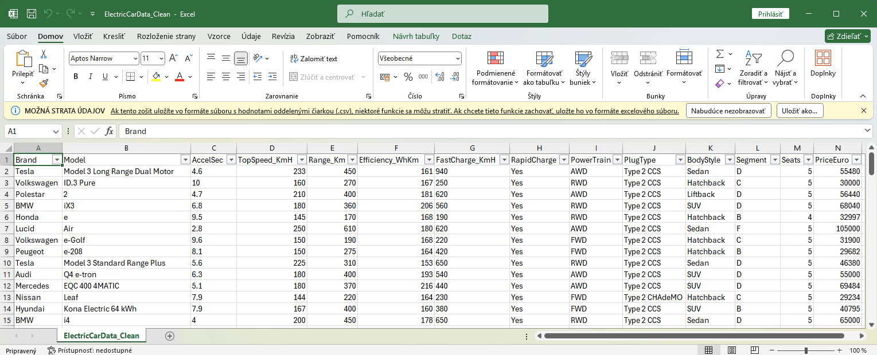Open the Brand column filter dropdown
The image size is (877, 355).
57,160
